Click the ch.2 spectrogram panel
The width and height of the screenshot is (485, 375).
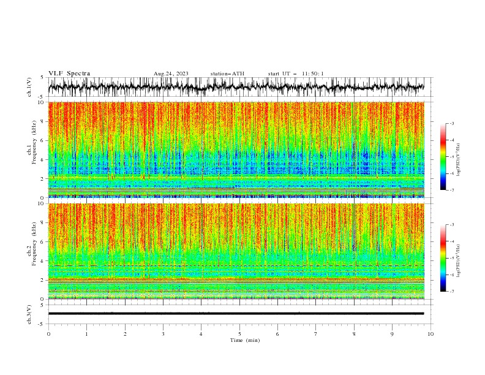pyautogui.click(x=236, y=251)
